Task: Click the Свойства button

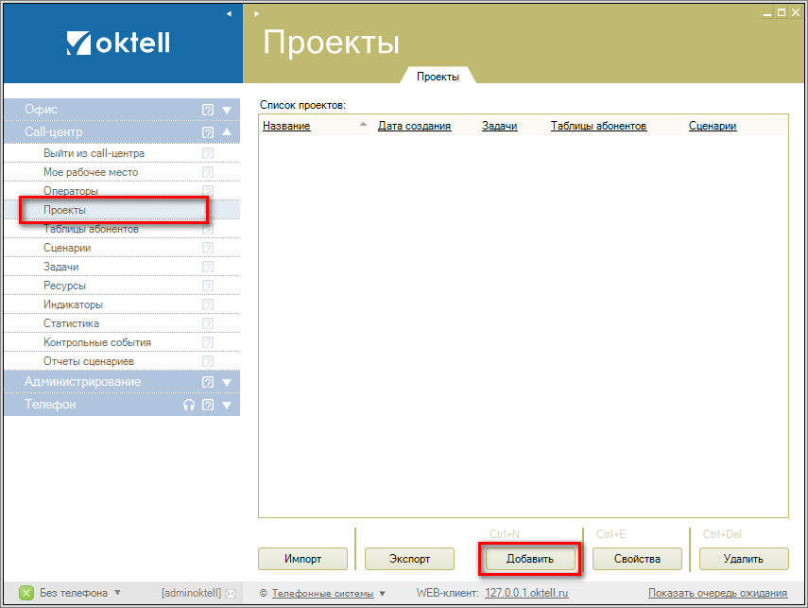Action: pyautogui.click(x=638, y=559)
